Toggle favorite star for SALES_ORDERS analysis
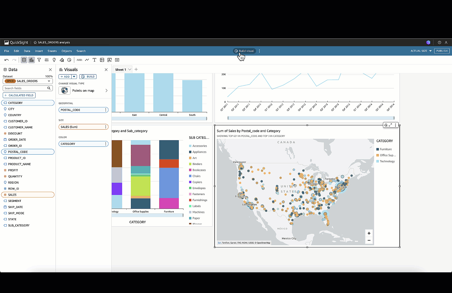 (35, 43)
